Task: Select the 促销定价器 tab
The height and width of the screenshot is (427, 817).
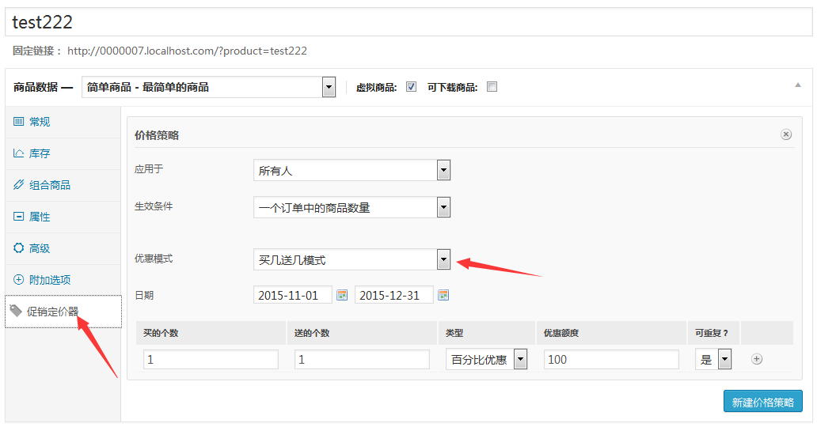Action: tap(63, 312)
